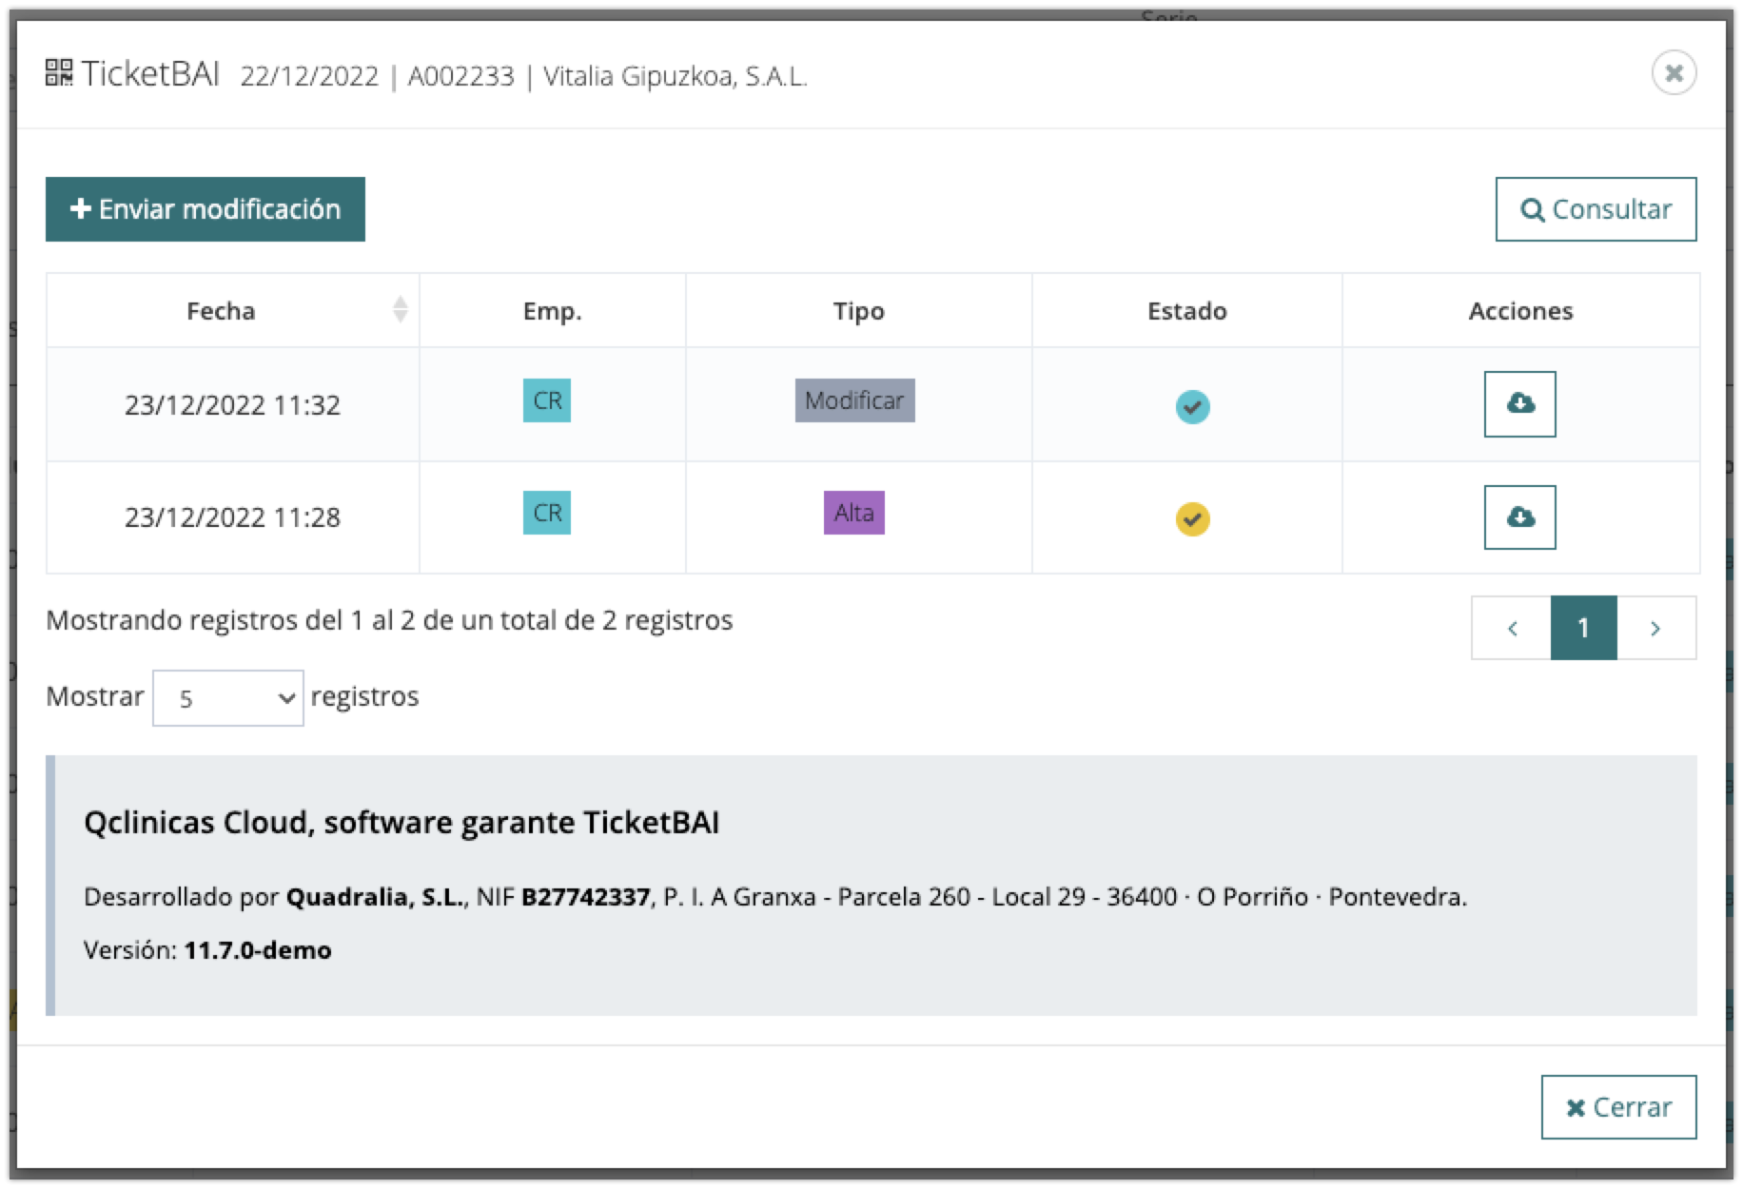Click the blue check status icon
Viewport: 1743px width, 1189px height.
1191,407
